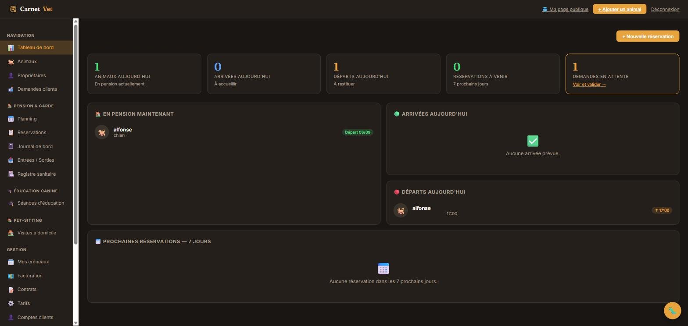This screenshot has height=326, width=688.
Task: Click Ajouter un animal button
Action: pos(620,9)
